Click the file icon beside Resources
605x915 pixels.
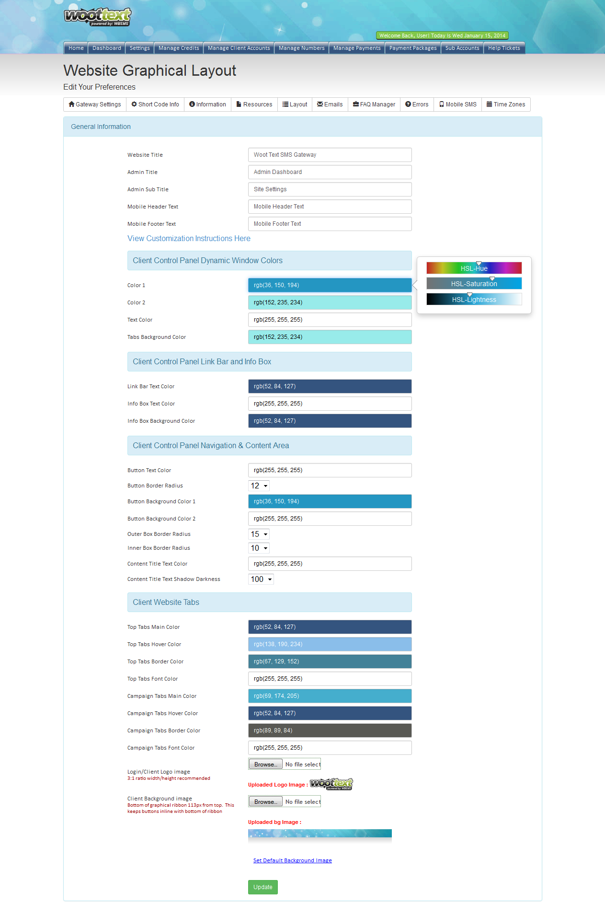coord(239,104)
